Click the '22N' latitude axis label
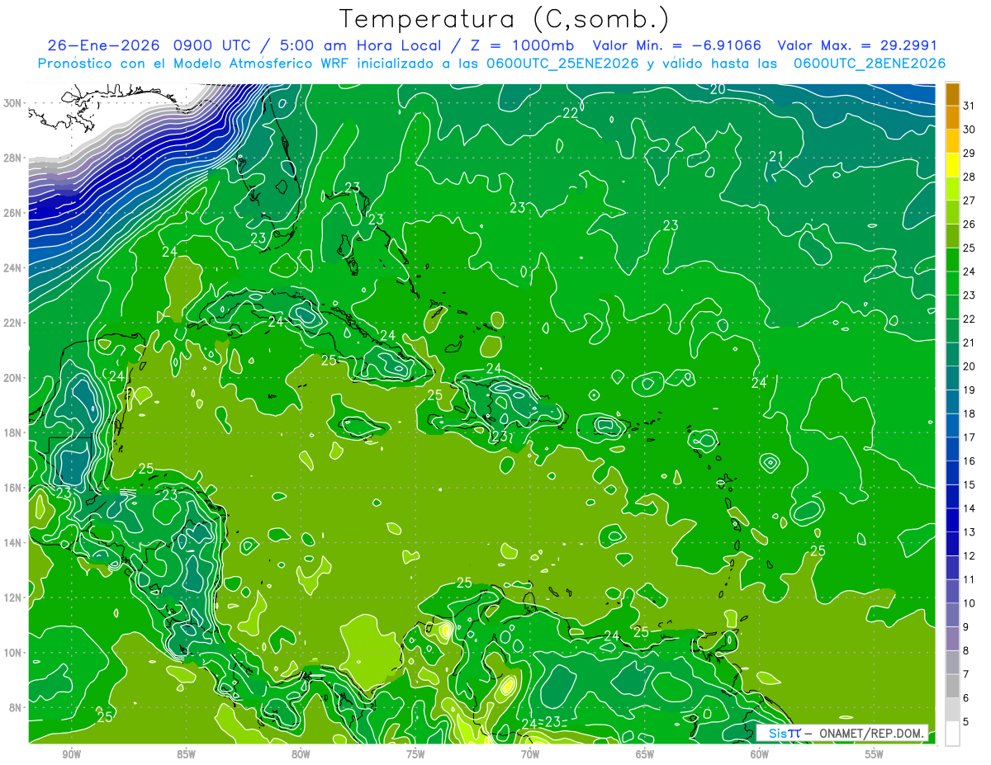The image size is (991, 765). tap(13, 323)
